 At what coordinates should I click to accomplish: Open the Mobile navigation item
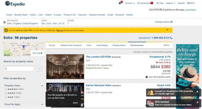pyautogui.click(x=130, y=15)
